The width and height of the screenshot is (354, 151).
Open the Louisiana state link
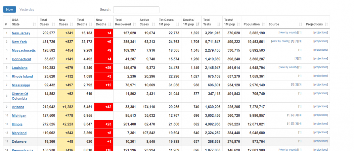19,68
